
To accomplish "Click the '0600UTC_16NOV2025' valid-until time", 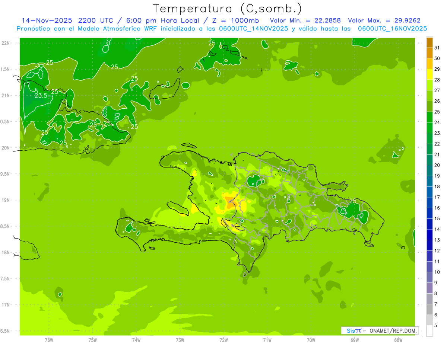I will (x=393, y=29).
